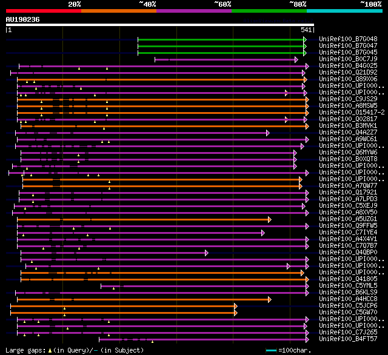Select the UniRef100_Q41805 label
388x355 pixels.
pos(348,279)
